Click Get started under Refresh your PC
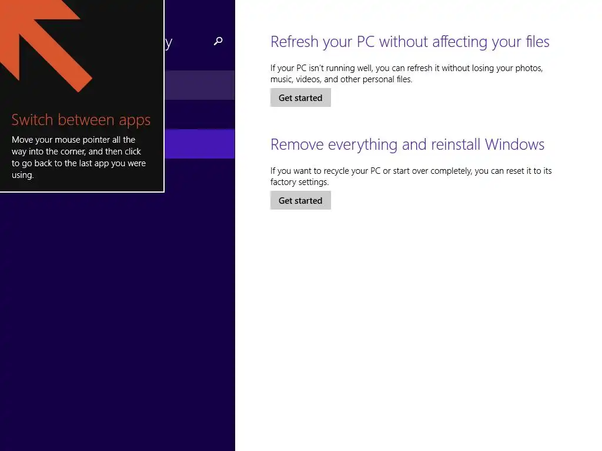 [300, 98]
